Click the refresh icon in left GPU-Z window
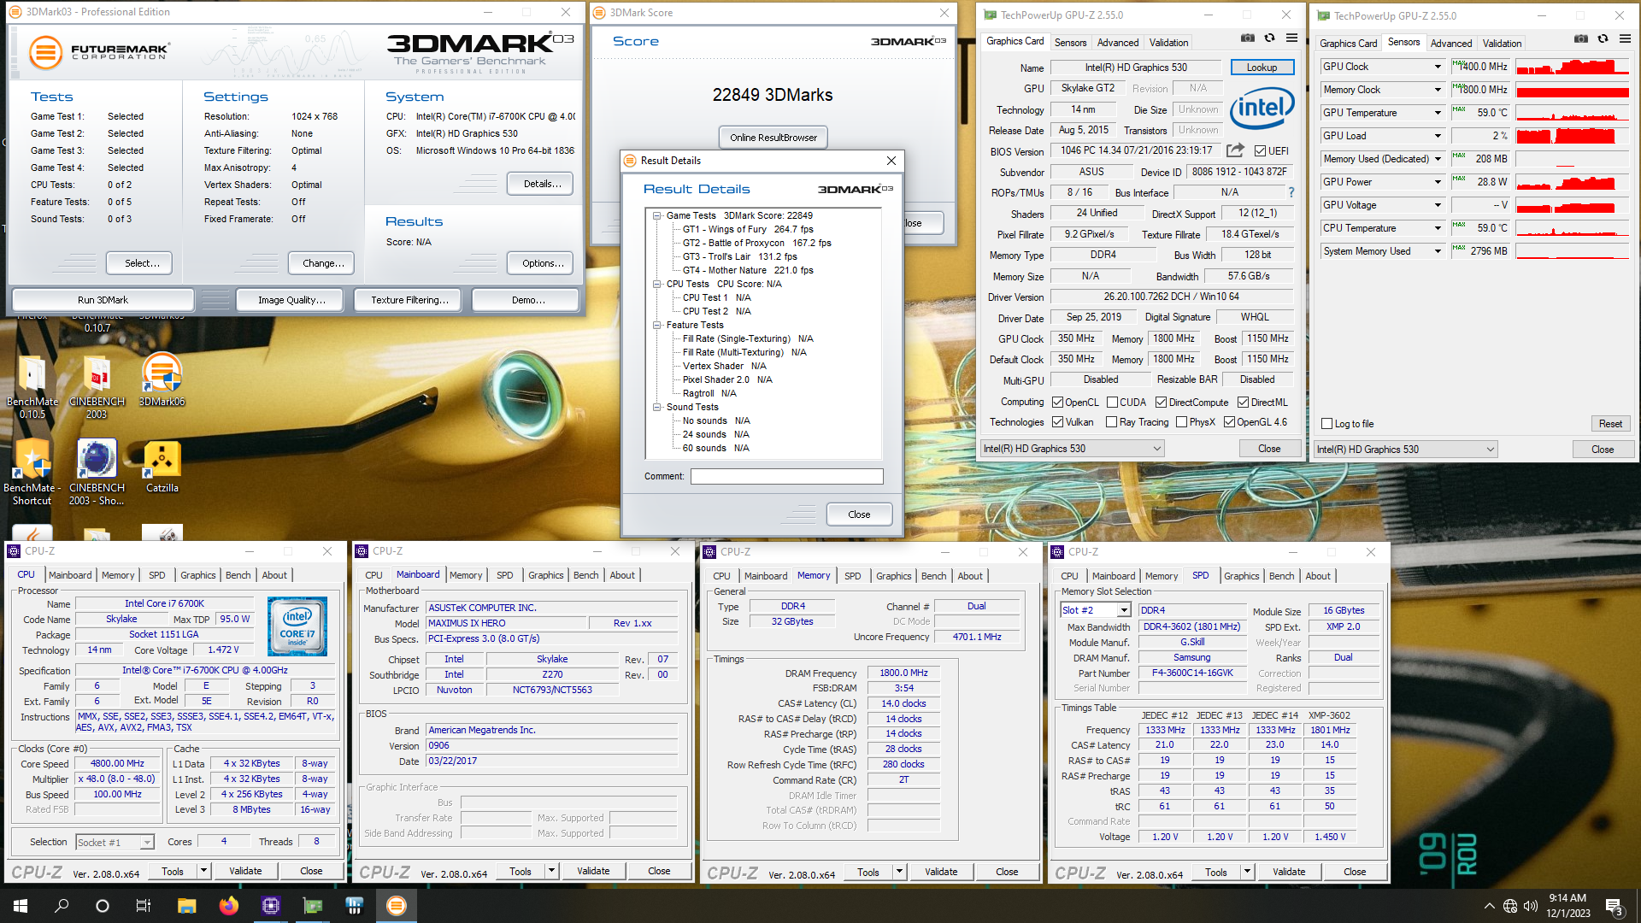 [x=1269, y=38]
